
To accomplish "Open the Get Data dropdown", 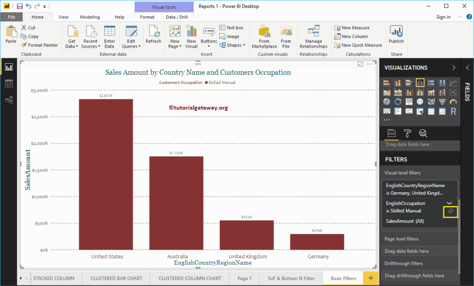I will pos(72,37).
